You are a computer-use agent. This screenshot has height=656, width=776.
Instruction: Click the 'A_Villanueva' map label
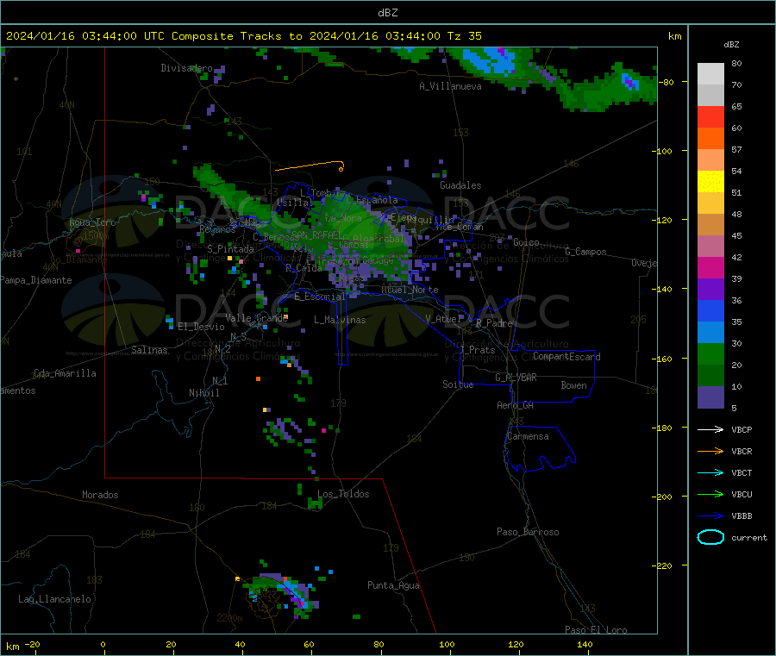click(x=450, y=86)
